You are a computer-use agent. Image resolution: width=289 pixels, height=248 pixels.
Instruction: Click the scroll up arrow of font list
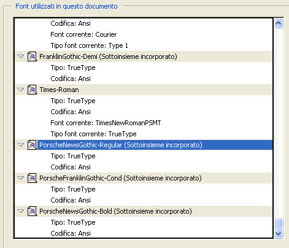[x=279, y=23]
